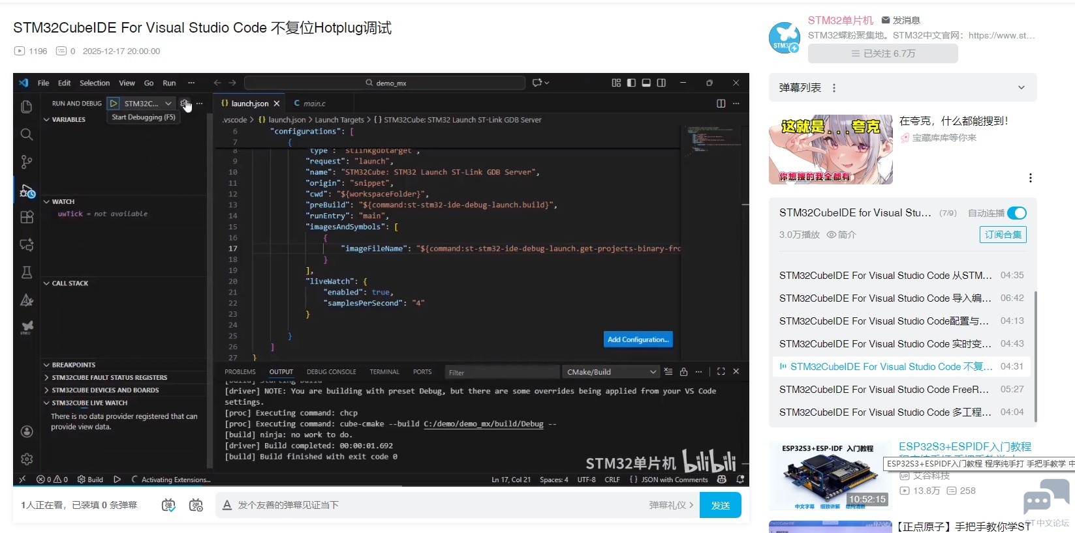Viewport: 1075px width, 533px height.
Task: Open the CMake/Build output channel dropdown
Action: (611, 372)
